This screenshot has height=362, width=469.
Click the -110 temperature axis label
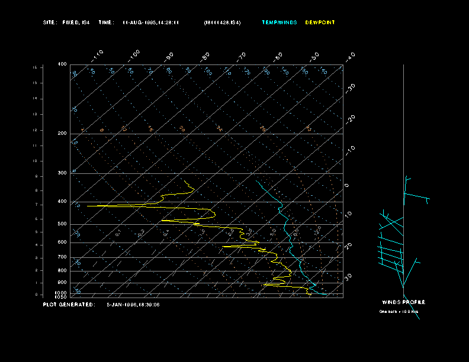click(x=98, y=55)
